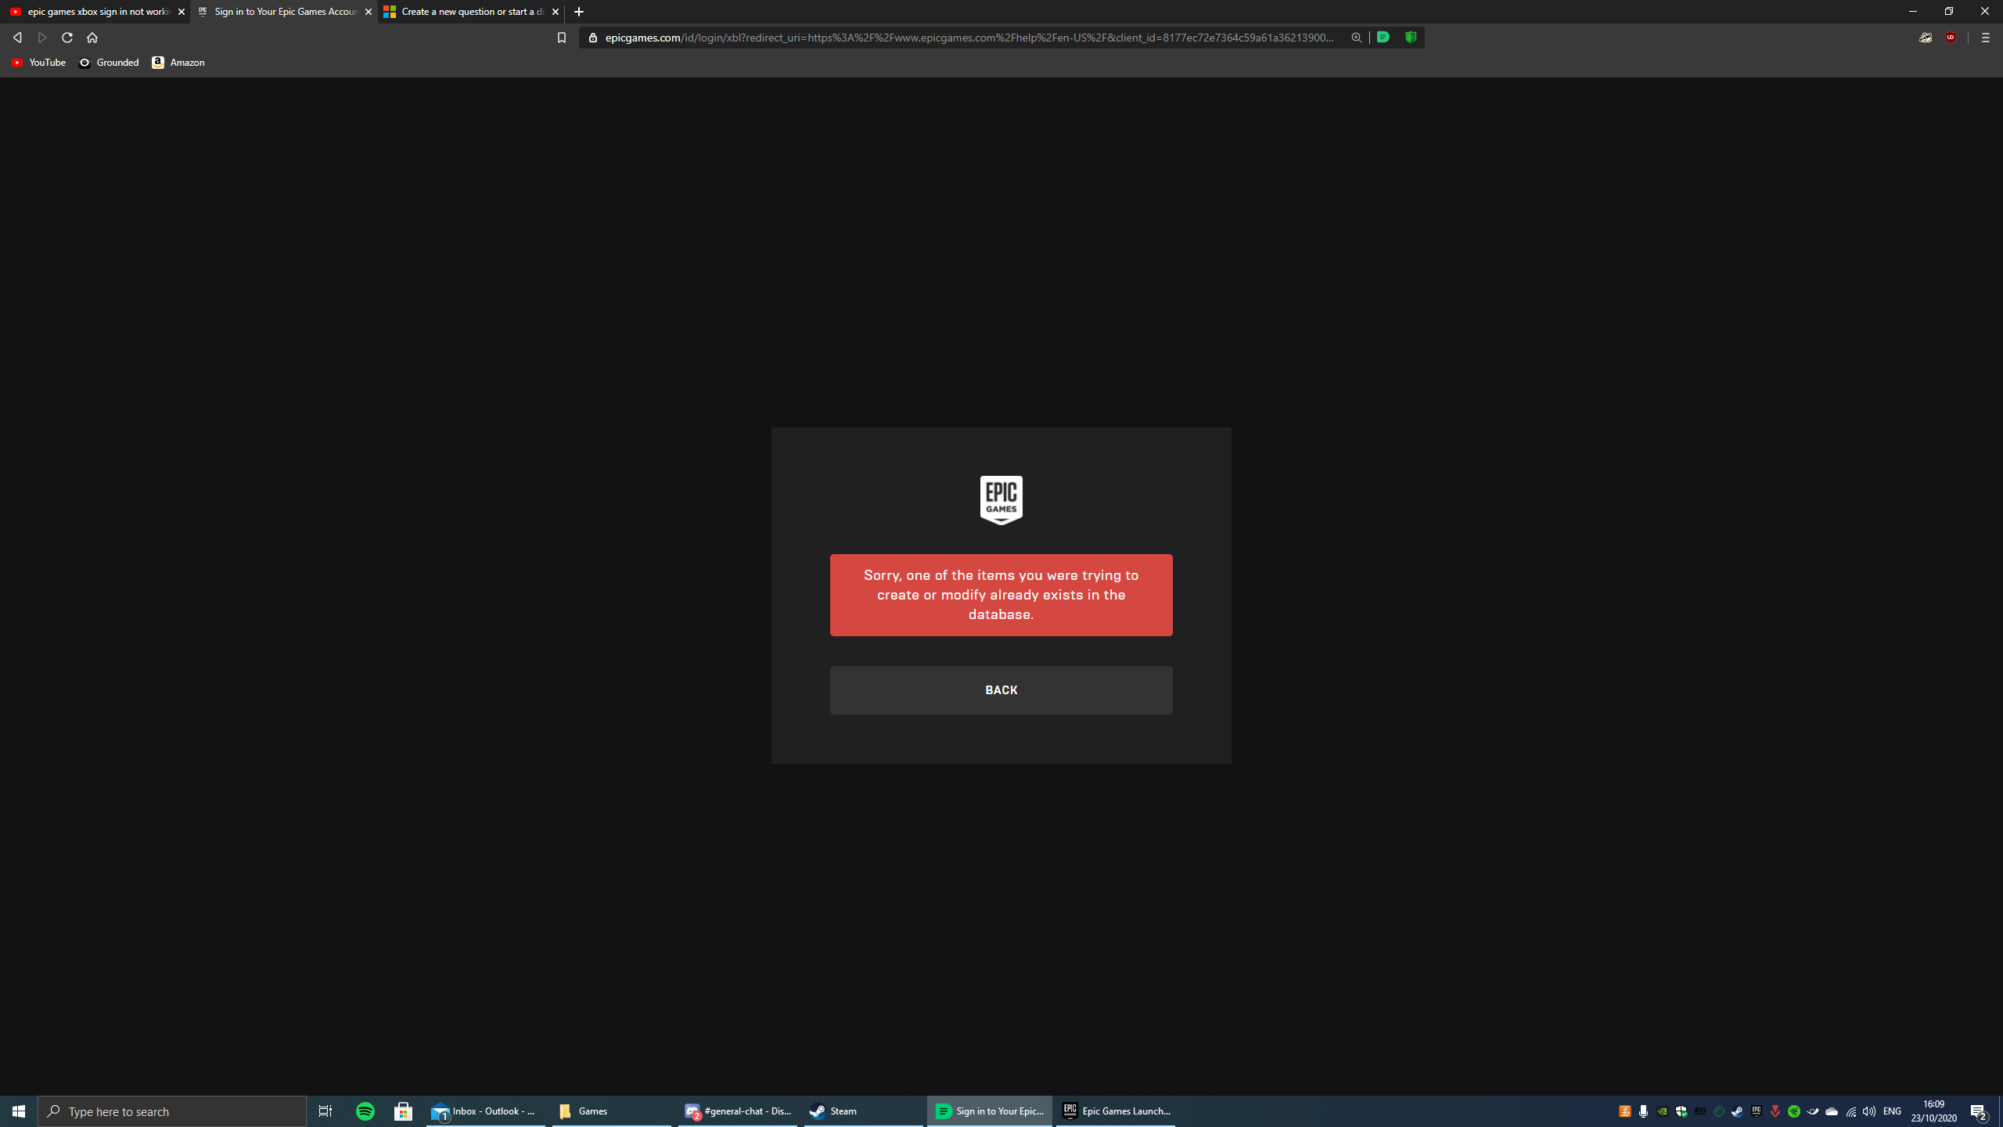2003x1127 pixels.
Task: Open the Spotify taskbar icon
Action: [365, 1111]
